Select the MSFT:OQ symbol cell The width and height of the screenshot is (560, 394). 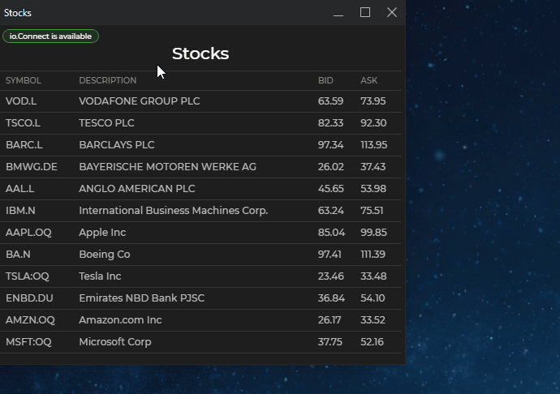pos(28,341)
